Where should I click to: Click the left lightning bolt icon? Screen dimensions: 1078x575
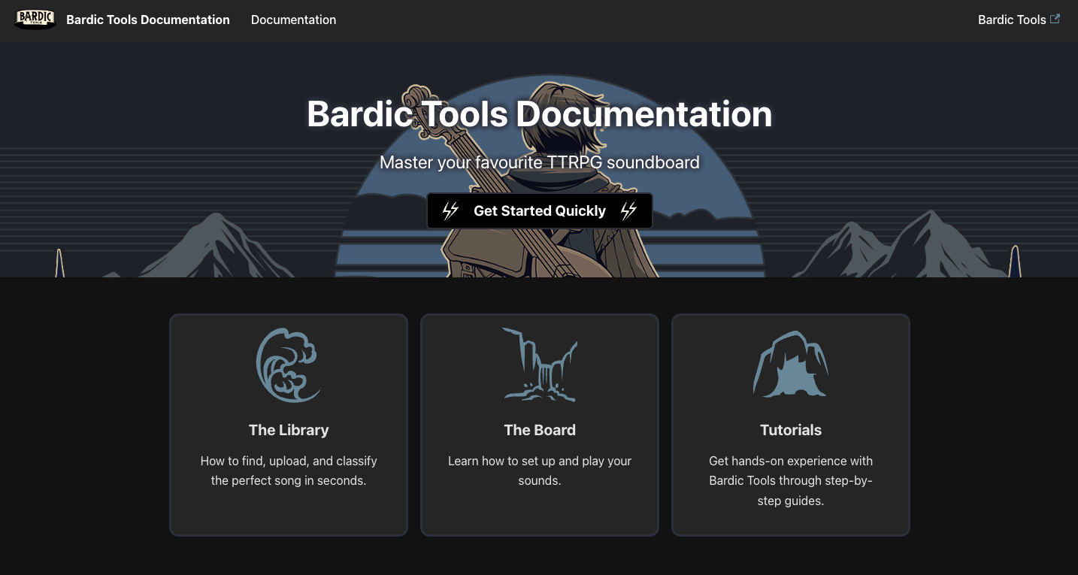(x=450, y=211)
